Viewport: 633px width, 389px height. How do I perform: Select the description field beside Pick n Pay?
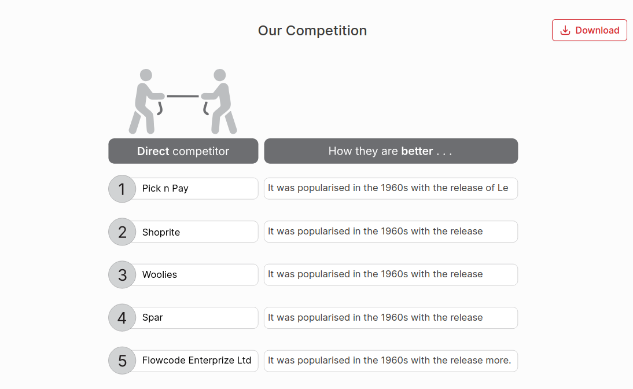pyautogui.click(x=391, y=188)
